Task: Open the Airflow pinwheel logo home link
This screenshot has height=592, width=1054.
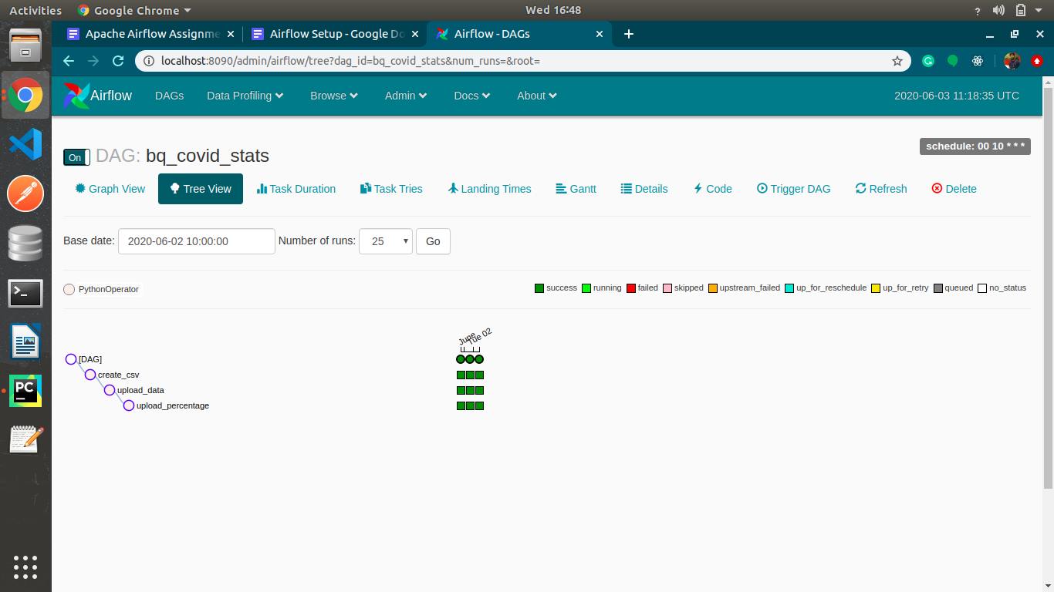Action: [76, 96]
